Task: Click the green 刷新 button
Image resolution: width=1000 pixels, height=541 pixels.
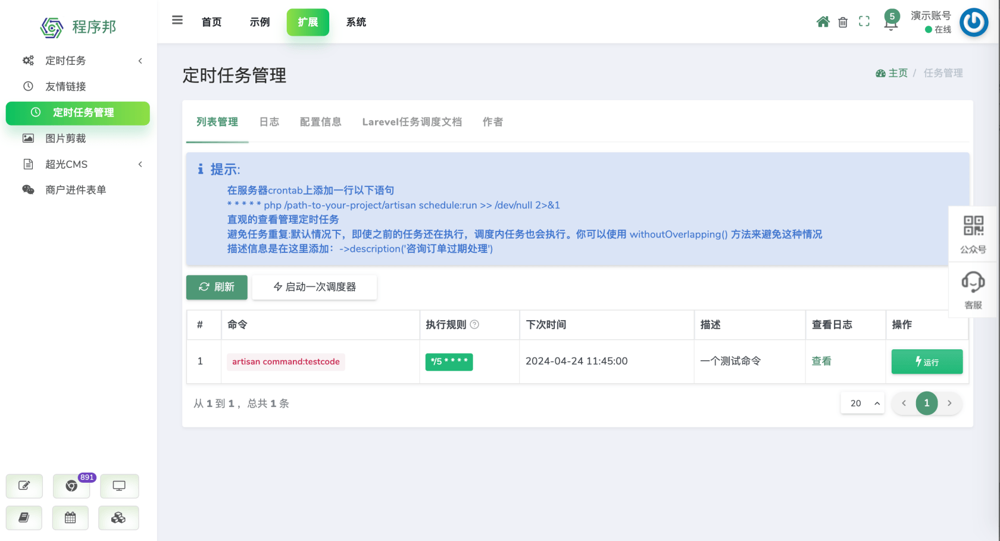Action: click(x=217, y=287)
